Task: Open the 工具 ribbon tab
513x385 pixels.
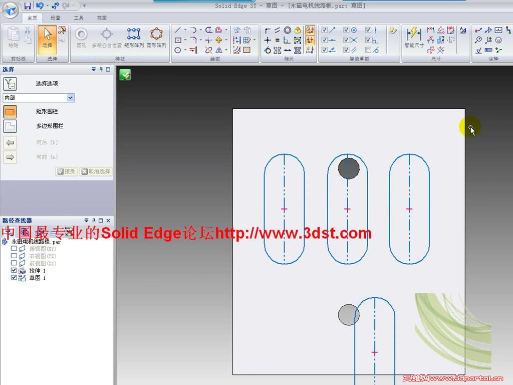Action: tap(78, 18)
